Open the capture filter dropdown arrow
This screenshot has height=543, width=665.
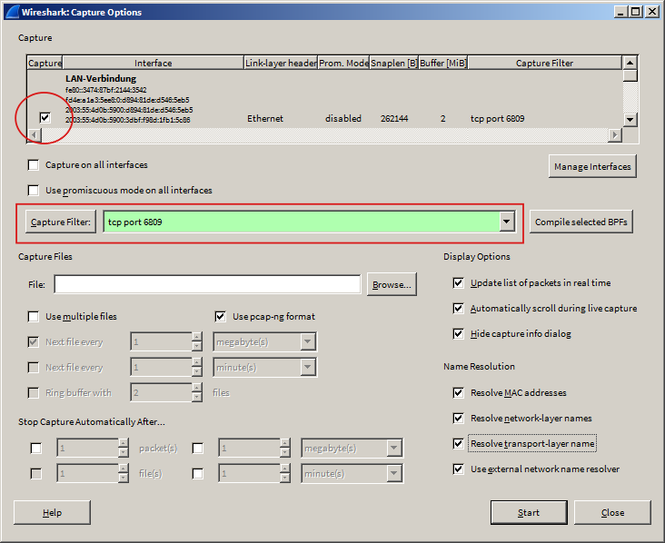(x=507, y=222)
